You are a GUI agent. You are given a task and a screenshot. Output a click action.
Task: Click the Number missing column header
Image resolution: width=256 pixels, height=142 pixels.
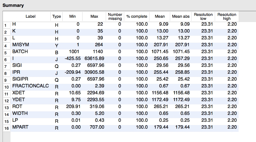115,17
